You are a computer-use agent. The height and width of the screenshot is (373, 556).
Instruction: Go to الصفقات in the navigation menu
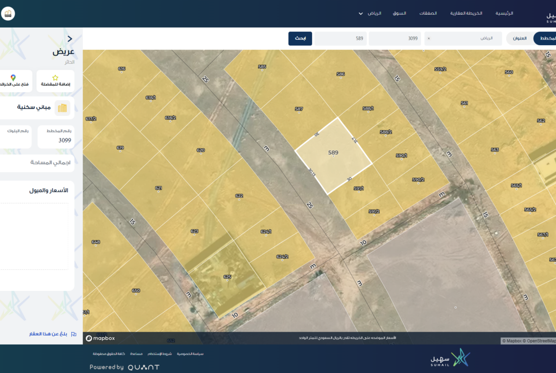click(x=428, y=13)
